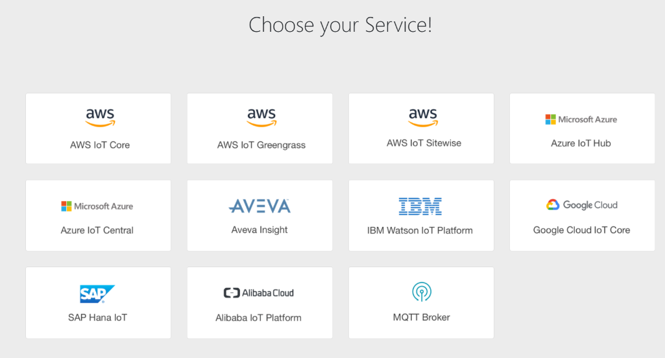Select the AWS IoT Core label
Viewport: 665px width, 358px height.
click(100, 145)
